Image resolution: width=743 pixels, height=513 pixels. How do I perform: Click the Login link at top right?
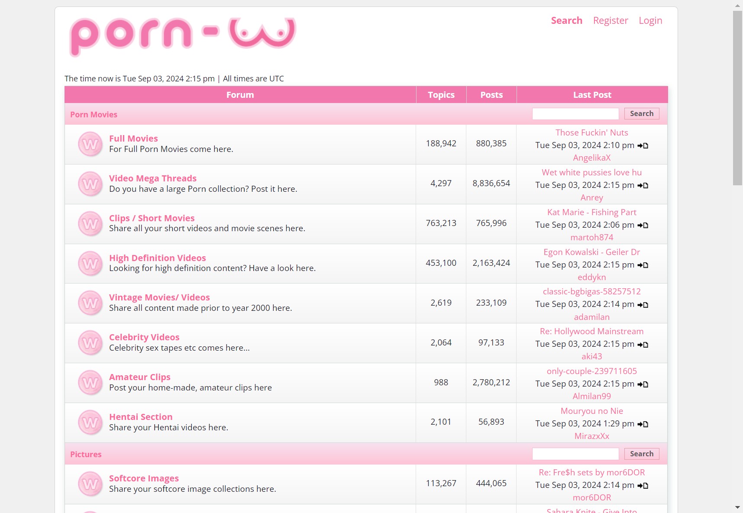coord(650,20)
